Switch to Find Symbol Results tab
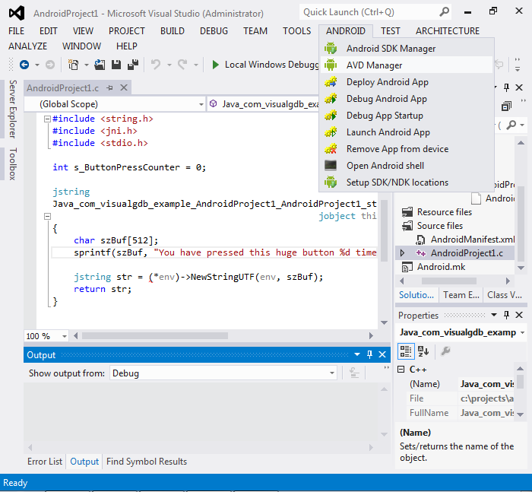 [x=147, y=462]
